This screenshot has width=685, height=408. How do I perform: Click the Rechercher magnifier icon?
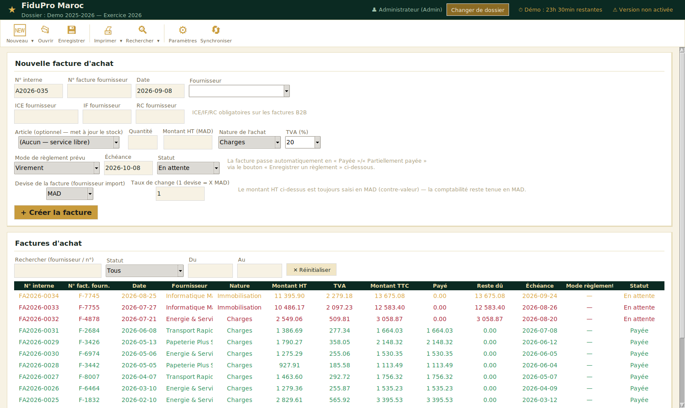click(x=143, y=30)
